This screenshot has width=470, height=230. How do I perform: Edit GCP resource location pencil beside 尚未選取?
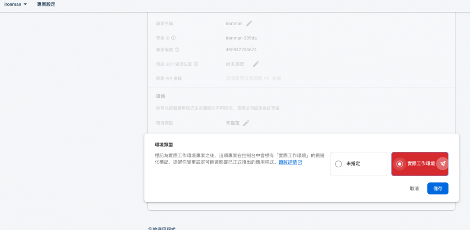(256, 64)
